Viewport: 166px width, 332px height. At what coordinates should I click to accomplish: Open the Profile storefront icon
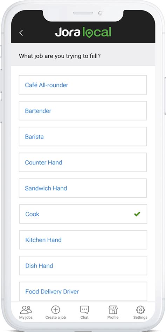pyautogui.click(x=113, y=310)
